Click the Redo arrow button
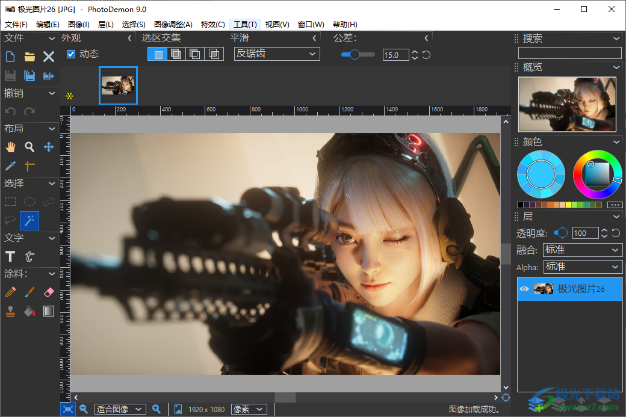The width and height of the screenshot is (626, 417). coord(29,111)
